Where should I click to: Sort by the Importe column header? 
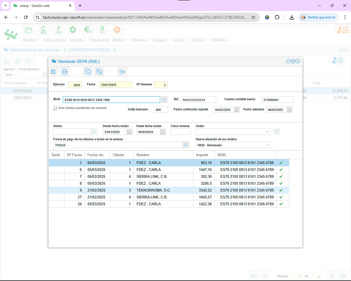pos(204,155)
